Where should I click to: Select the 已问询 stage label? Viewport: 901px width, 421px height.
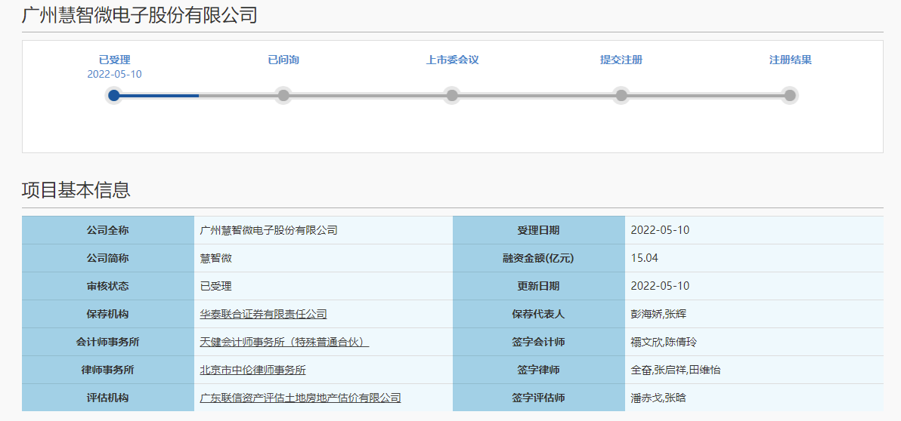(x=283, y=60)
